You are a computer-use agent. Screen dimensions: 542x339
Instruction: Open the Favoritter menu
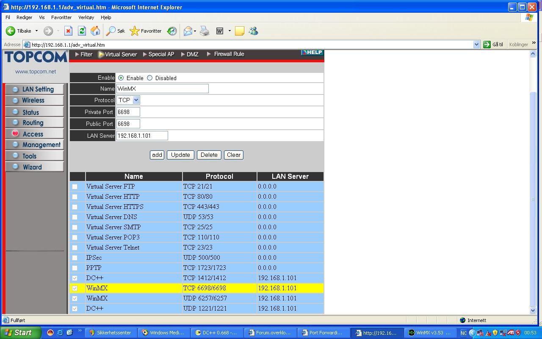(x=61, y=17)
